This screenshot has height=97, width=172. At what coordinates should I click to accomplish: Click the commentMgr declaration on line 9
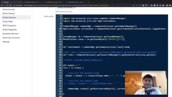(x=100, y=26)
